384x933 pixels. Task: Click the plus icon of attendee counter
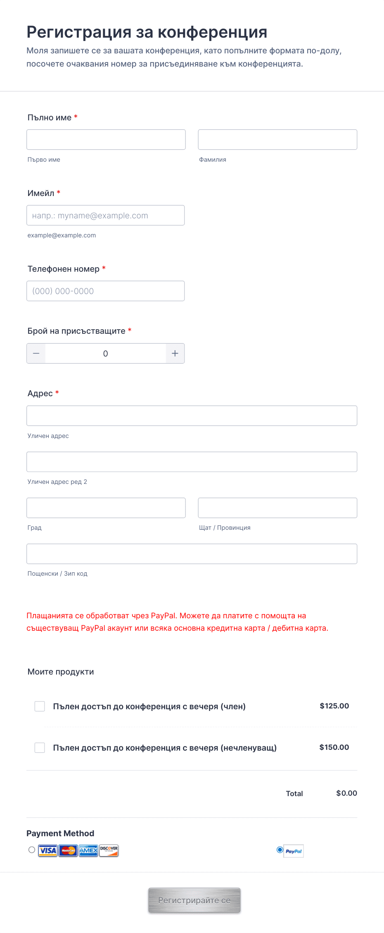[x=175, y=354]
